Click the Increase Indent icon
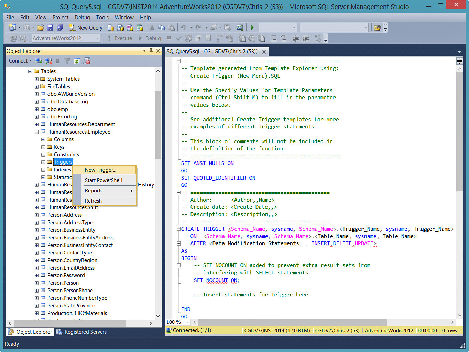 pyautogui.click(x=305, y=38)
